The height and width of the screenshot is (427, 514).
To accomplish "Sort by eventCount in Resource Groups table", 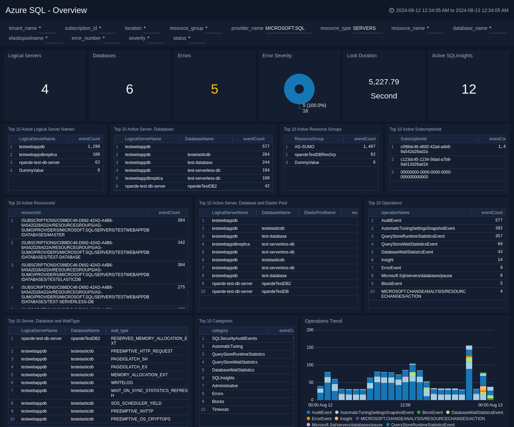I will 365,139.
